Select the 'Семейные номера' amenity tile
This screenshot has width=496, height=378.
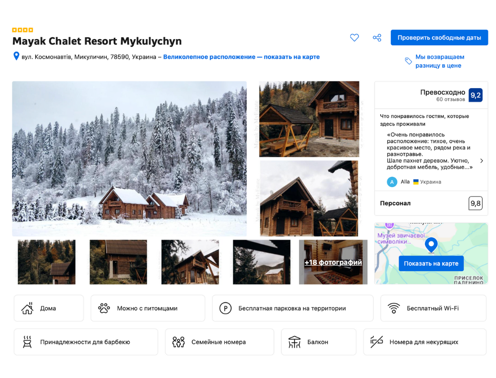coord(219,342)
